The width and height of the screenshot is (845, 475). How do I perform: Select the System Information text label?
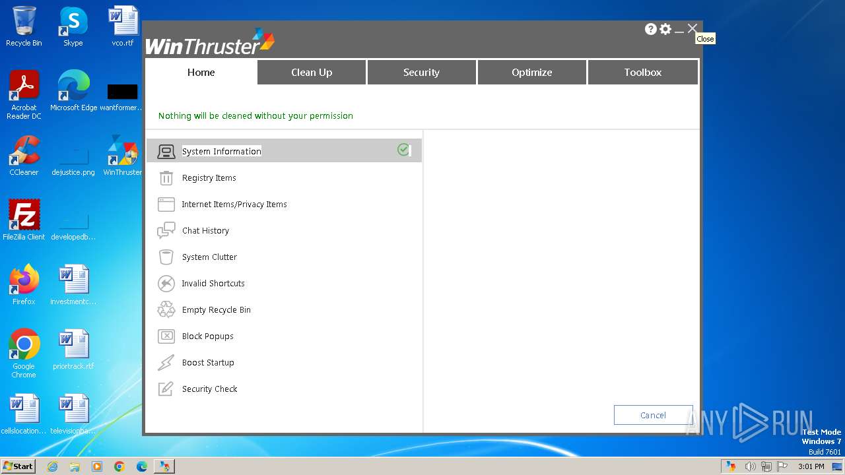pos(222,152)
